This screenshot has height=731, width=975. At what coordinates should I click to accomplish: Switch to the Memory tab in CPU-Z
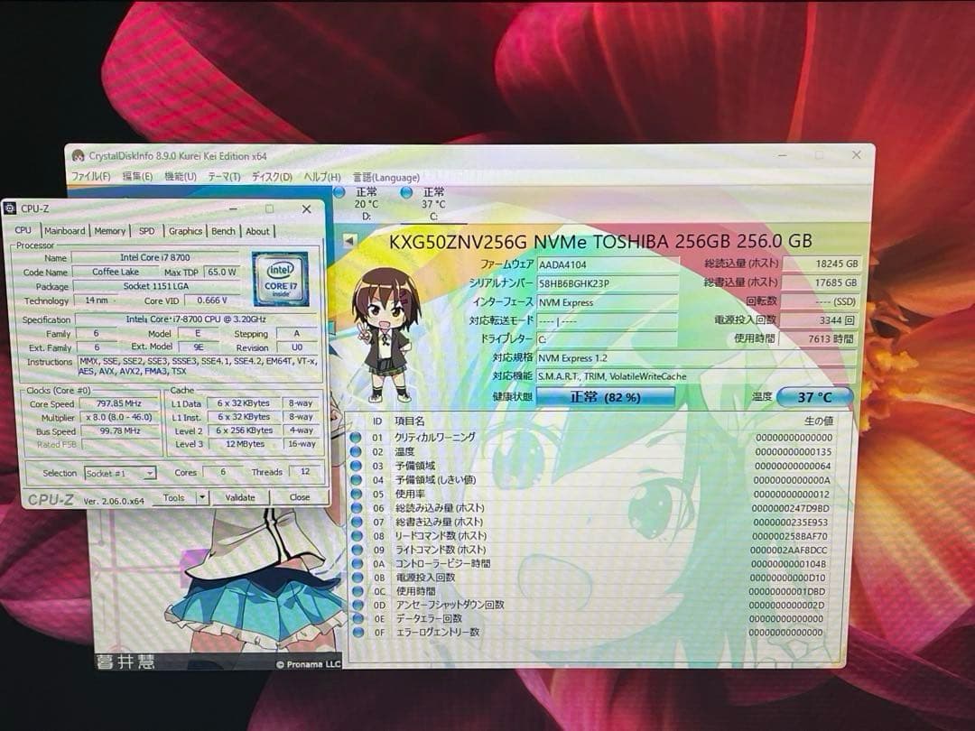tap(108, 230)
